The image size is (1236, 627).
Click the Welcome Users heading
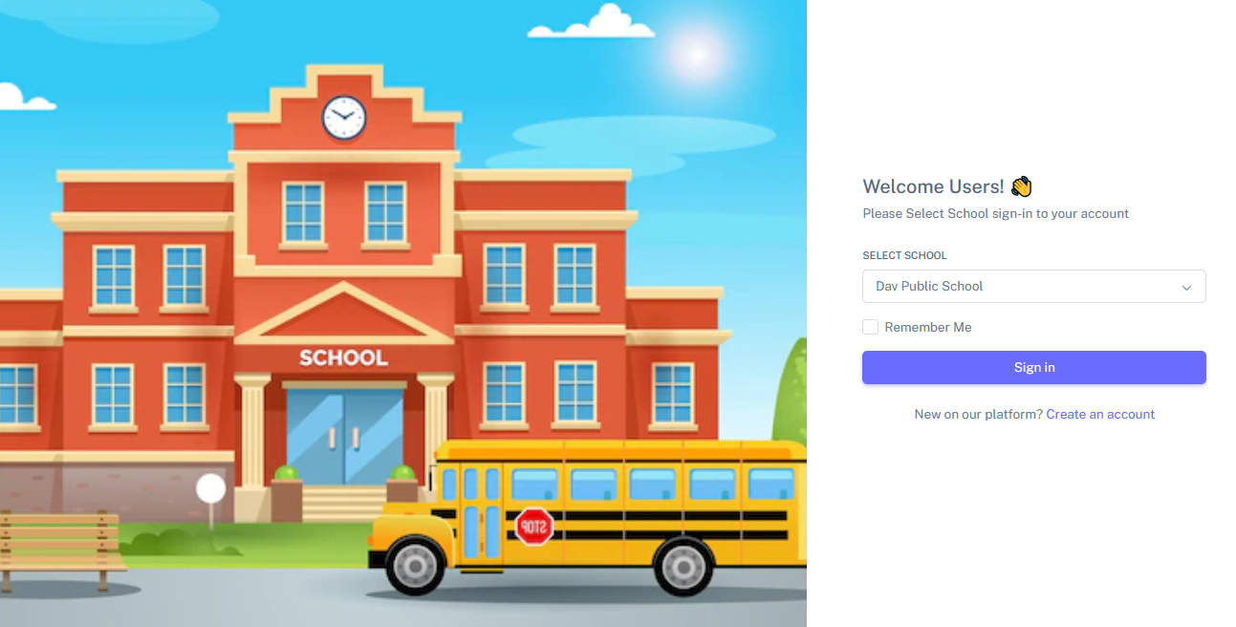[x=933, y=186]
